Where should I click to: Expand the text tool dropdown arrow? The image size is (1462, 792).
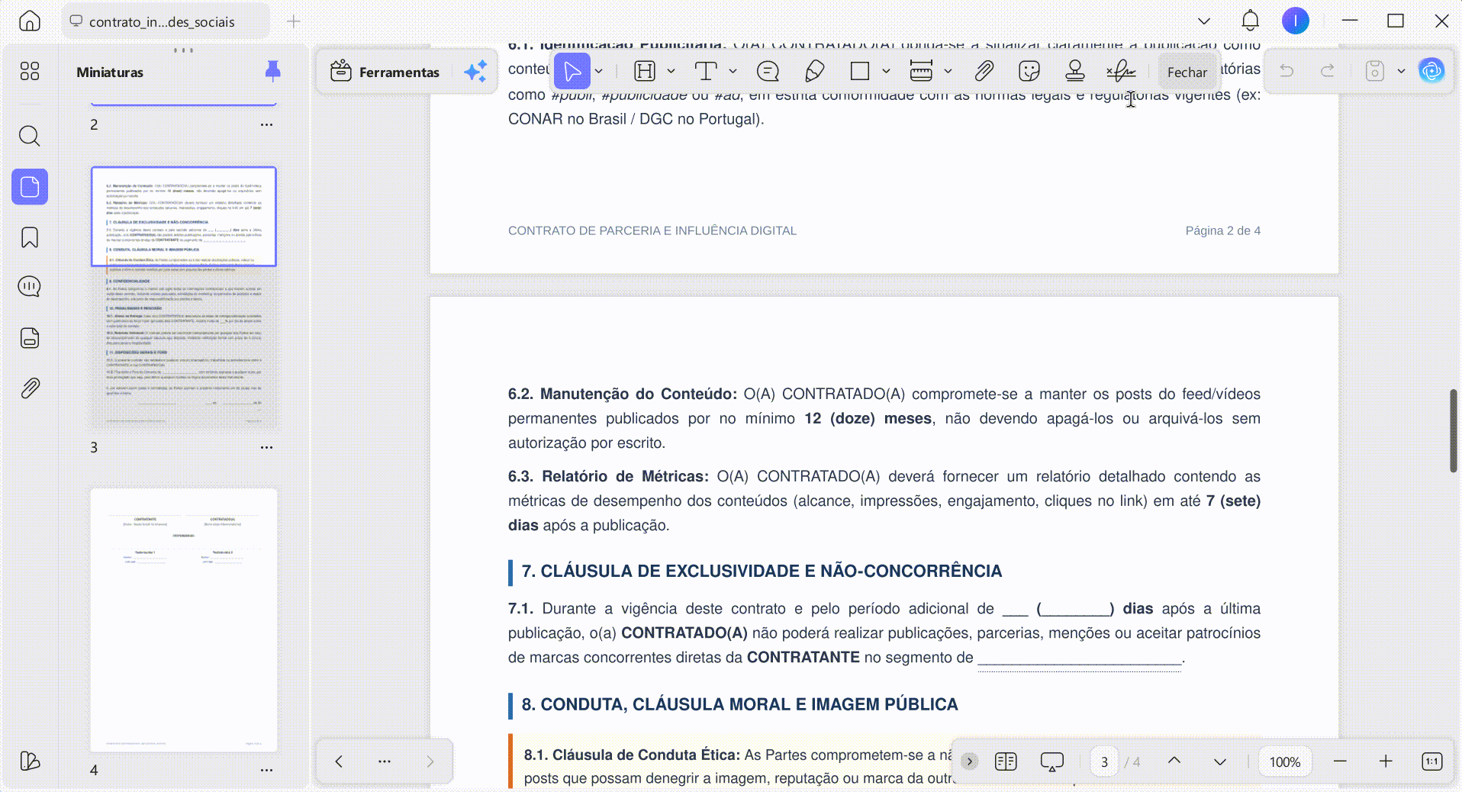pos(733,72)
